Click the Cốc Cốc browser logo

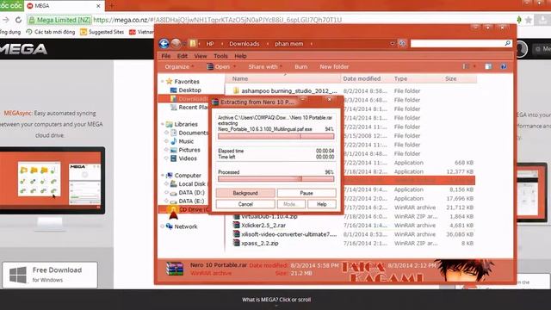(x=11, y=5)
